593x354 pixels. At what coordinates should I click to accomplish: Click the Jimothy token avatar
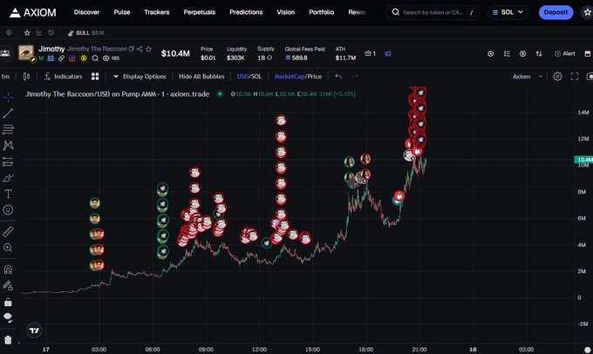(26, 52)
